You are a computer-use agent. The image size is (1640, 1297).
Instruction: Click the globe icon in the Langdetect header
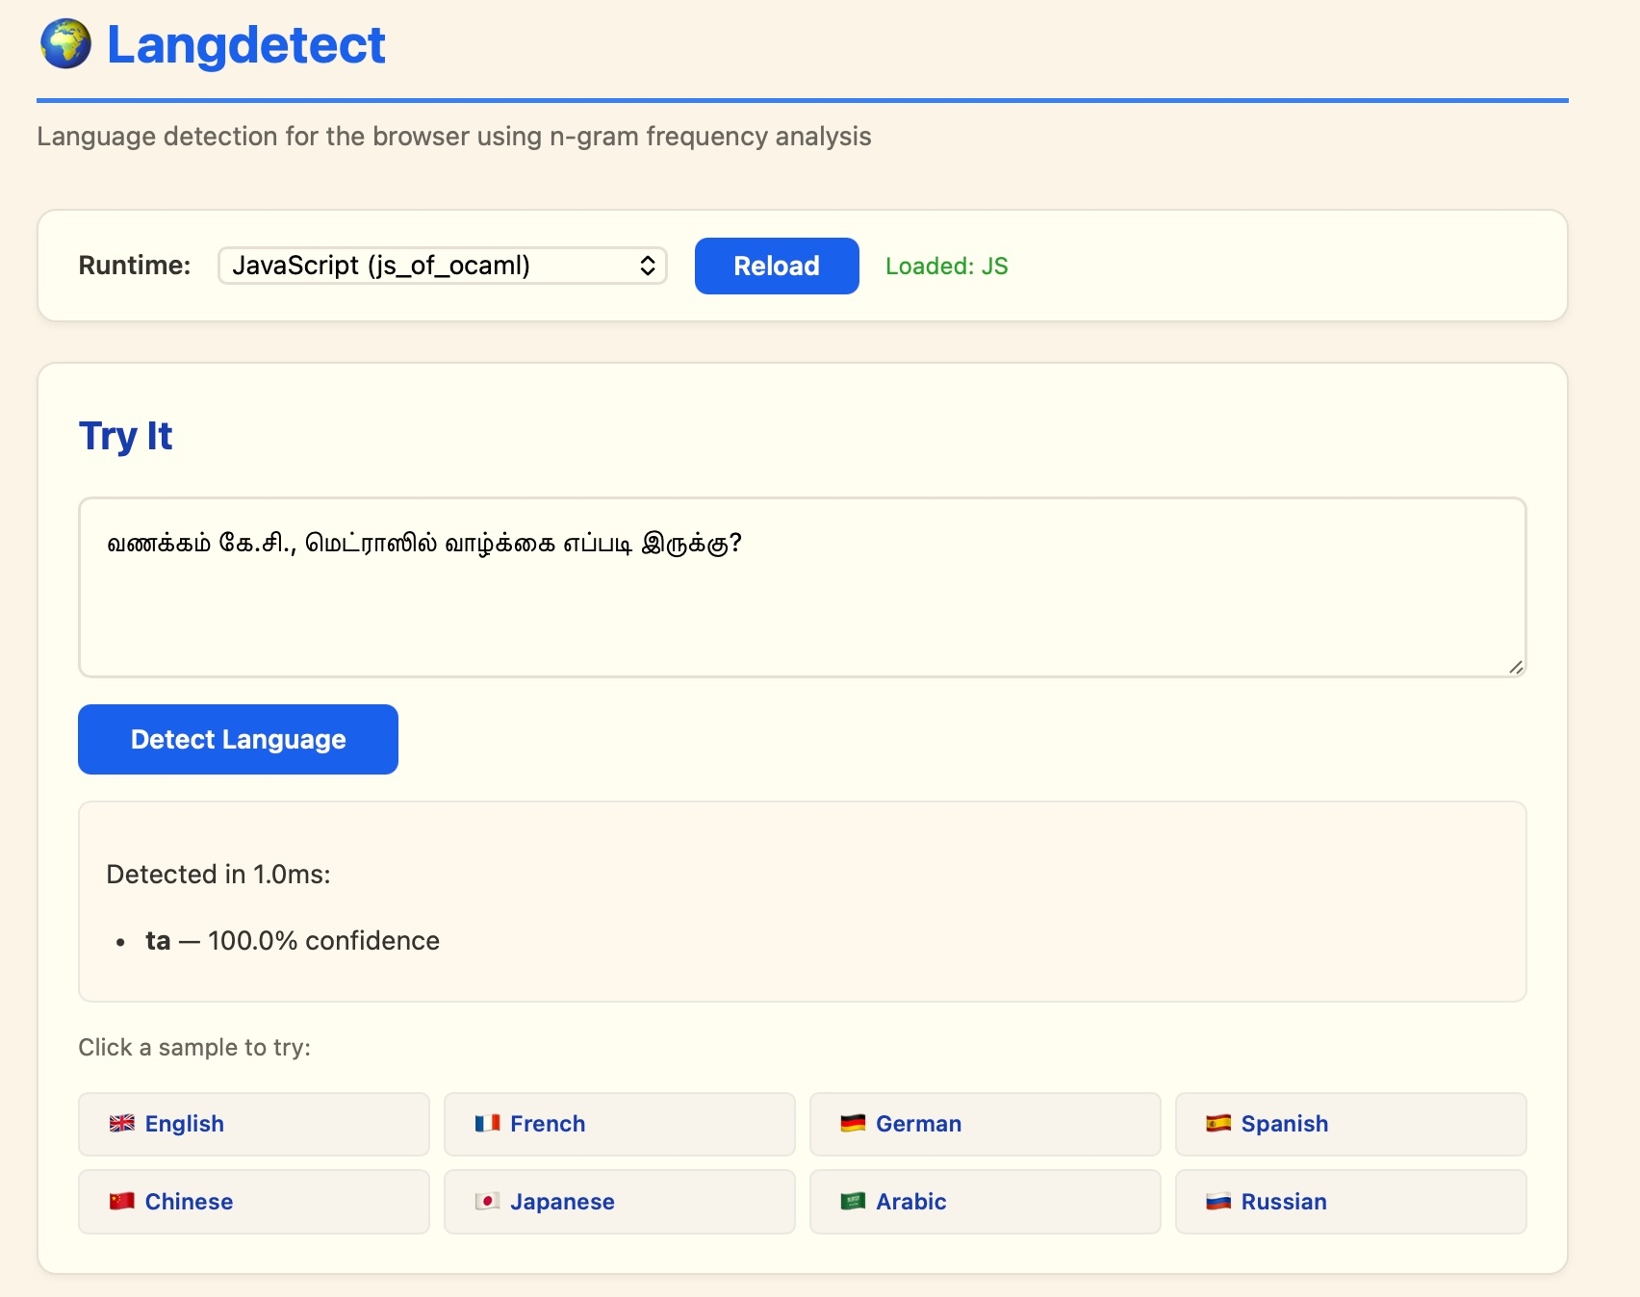pos(64,43)
